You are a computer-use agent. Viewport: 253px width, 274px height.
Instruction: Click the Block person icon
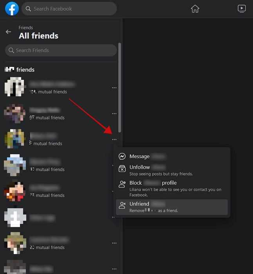pos(122,184)
